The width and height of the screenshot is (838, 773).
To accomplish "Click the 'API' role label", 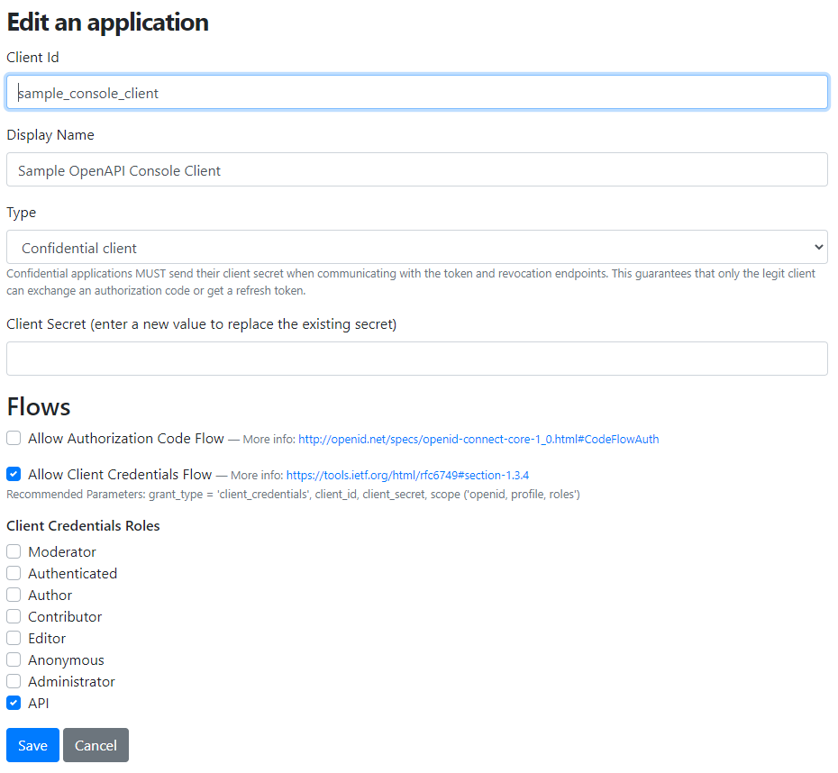I will tap(38, 704).
